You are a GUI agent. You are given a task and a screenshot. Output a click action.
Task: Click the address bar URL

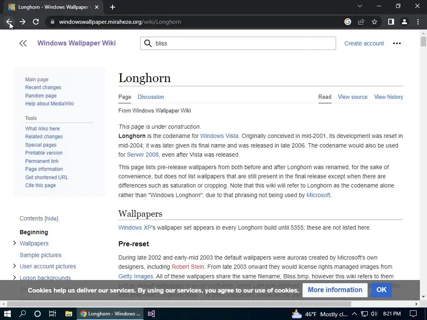(120, 22)
